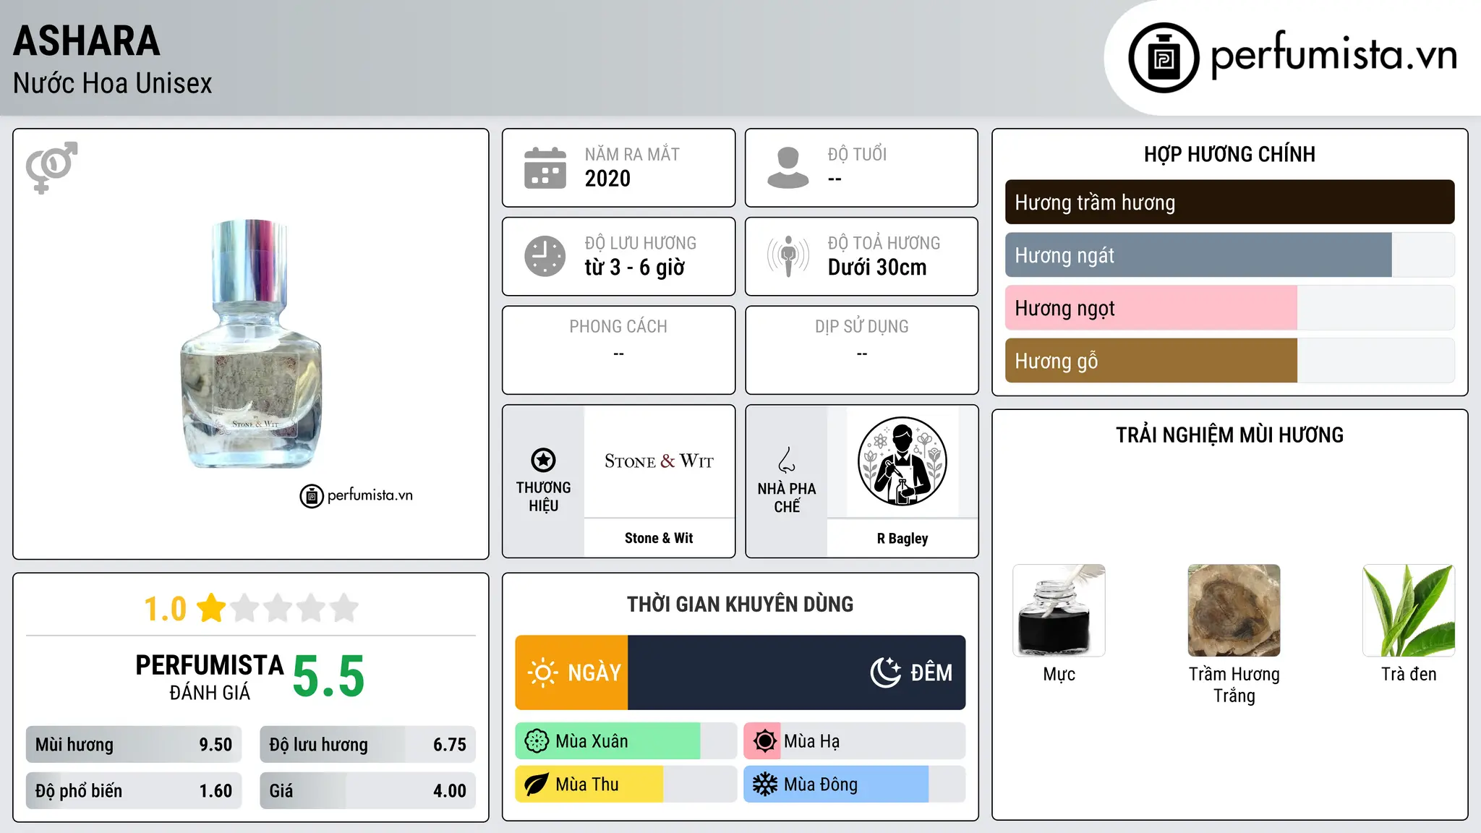The width and height of the screenshot is (1481, 833).
Task: Open the R Bagley perfumer link
Action: 902,538
